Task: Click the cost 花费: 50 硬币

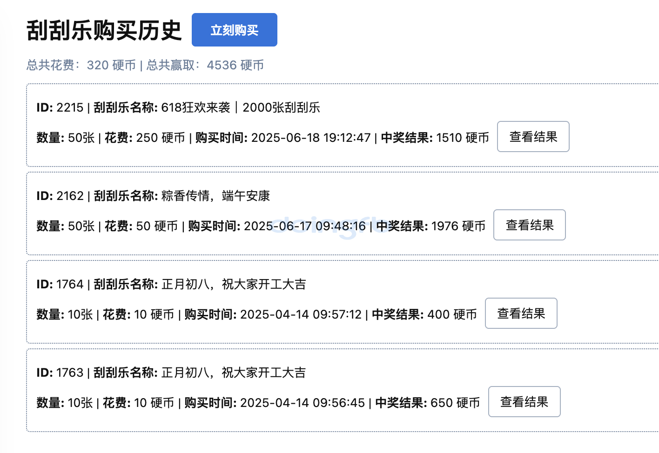Action: pos(141,226)
